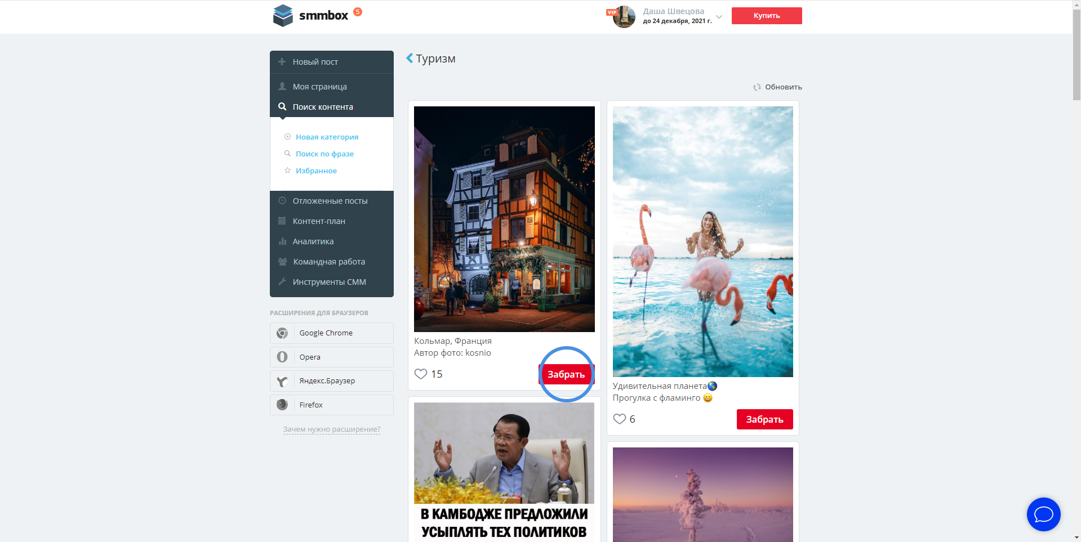The width and height of the screenshot is (1081, 542).
Task: Open Отложенные посты section
Action: coord(332,201)
